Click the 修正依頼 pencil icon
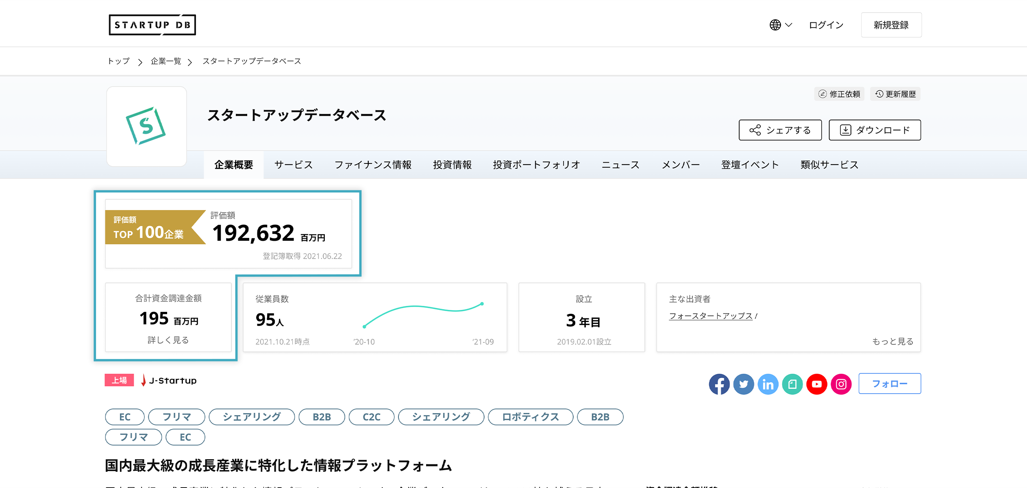Viewport: 1027px width, 488px height. (822, 94)
